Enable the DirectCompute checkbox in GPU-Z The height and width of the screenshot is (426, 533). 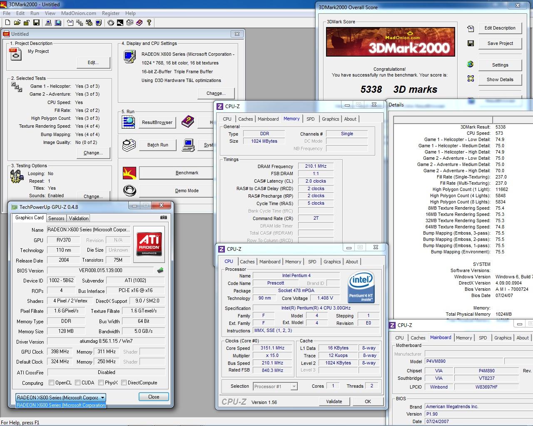[124, 382]
